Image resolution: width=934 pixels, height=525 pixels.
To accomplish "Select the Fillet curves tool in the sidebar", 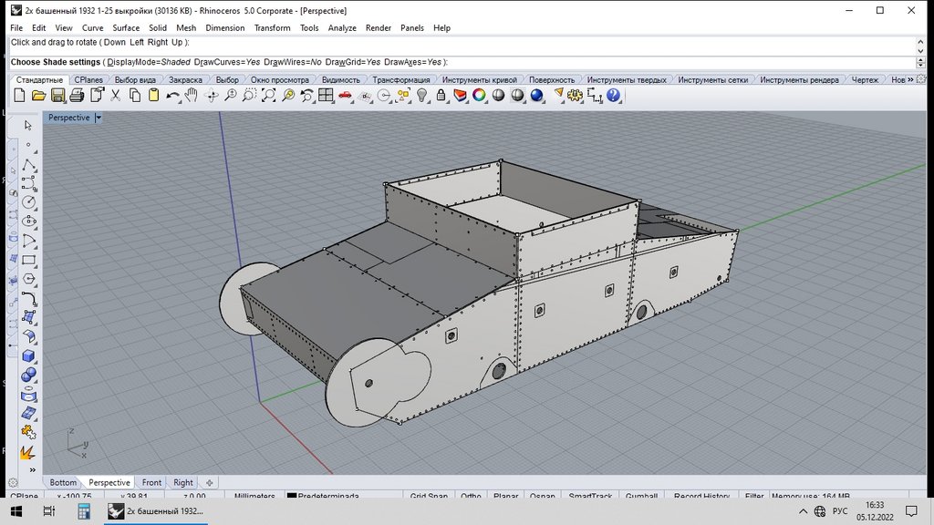I will (x=28, y=298).
